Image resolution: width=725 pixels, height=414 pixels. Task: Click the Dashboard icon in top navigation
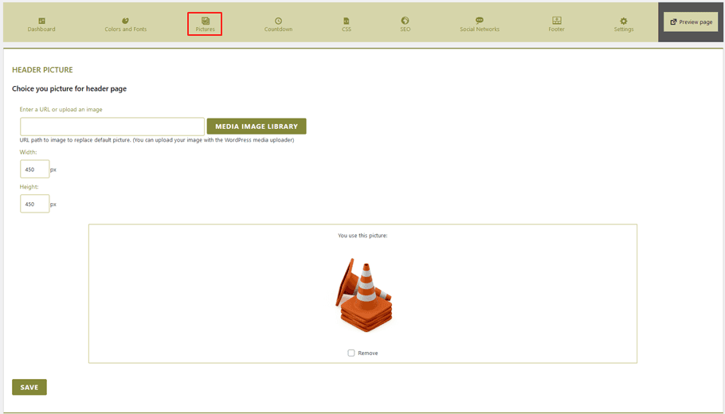pyautogui.click(x=41, y=21)
